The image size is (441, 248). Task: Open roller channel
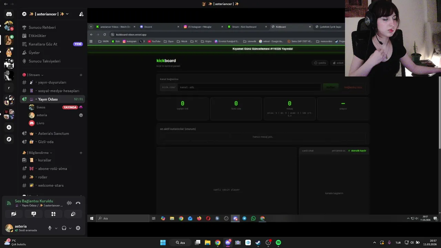click(52, 177)
